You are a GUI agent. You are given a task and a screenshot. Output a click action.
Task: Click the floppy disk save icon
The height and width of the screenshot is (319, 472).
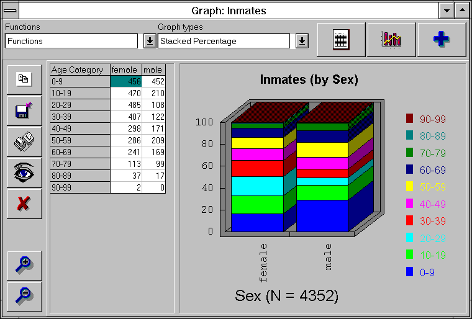pos(24,110)
